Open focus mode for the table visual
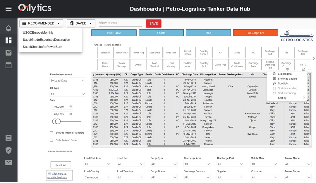Screen dimensions: 316x183 303,69
